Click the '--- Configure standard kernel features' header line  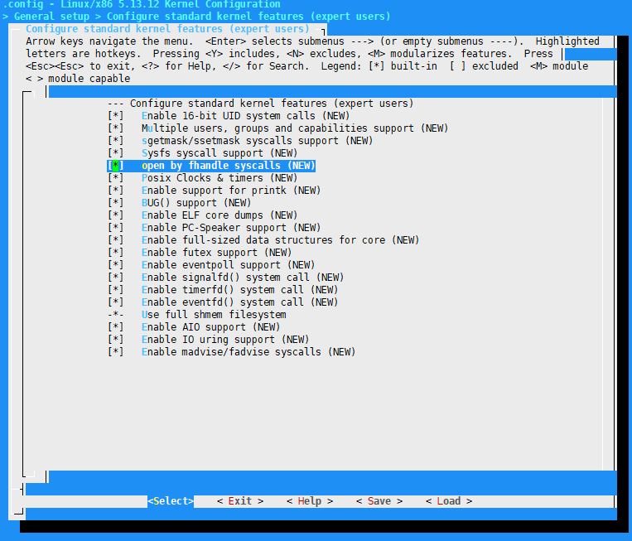(260, 104)
